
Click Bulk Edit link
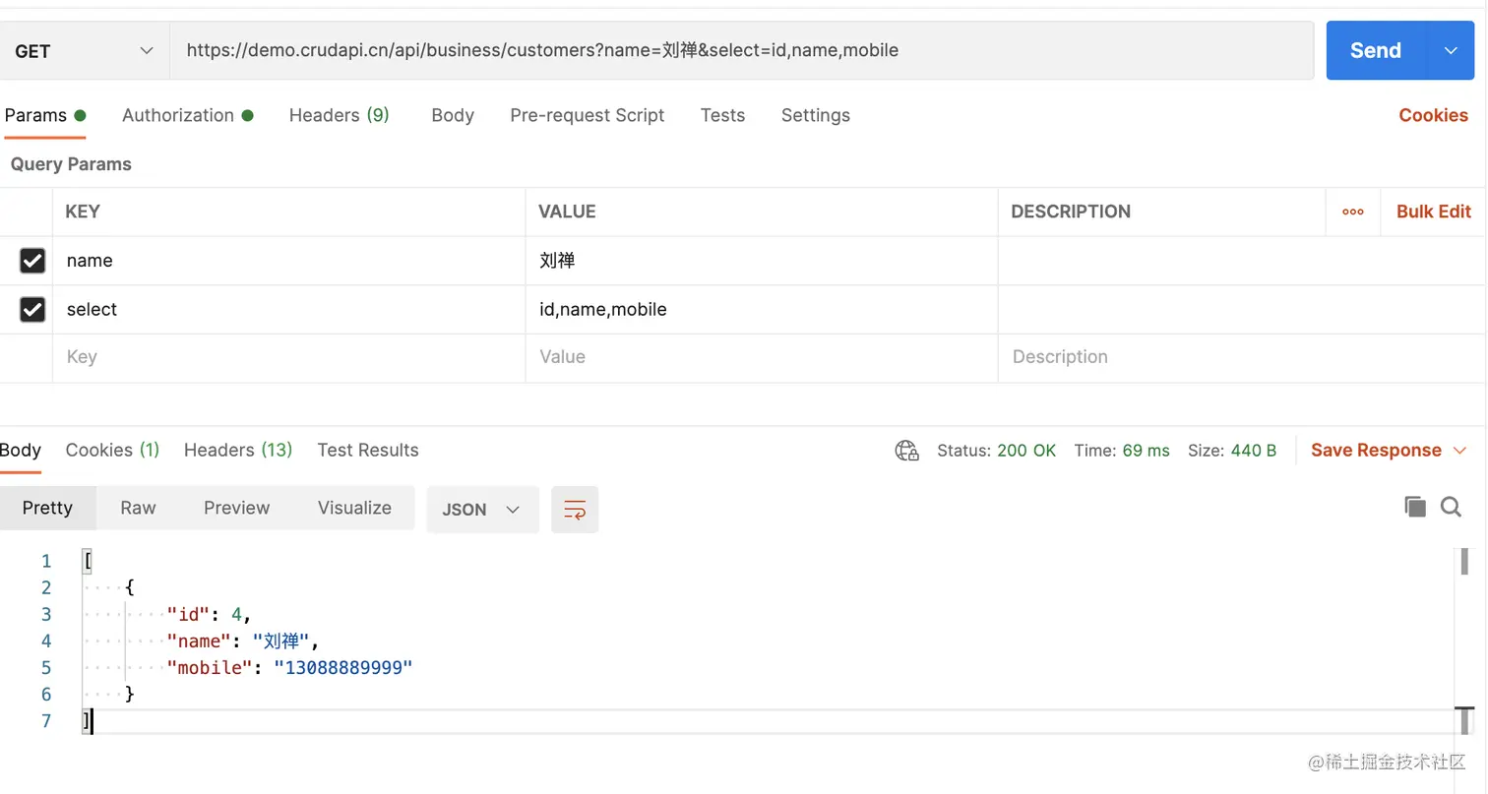pos(1434,212)
